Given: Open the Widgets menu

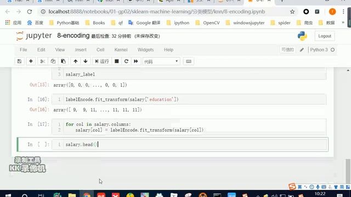Looking at the screenshot, I should tap(145, 50).
